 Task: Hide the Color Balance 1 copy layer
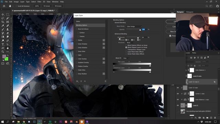[178, 100]
